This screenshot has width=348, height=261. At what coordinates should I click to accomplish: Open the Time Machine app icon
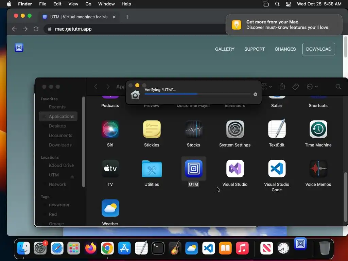point(318,129)
